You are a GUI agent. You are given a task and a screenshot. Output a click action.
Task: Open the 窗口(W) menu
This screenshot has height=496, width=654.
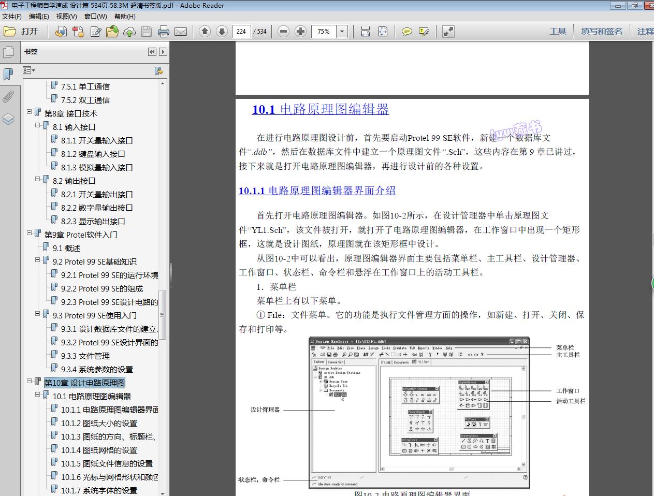point(96,16)
